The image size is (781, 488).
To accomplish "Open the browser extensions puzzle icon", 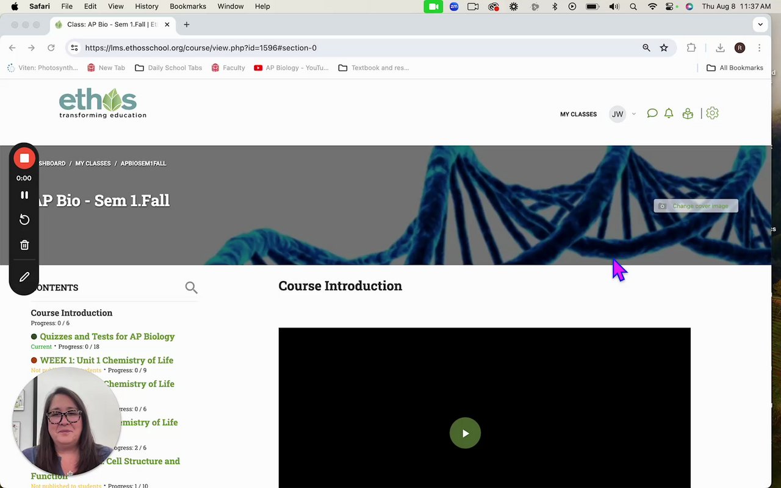I will [x=691, y=48].
